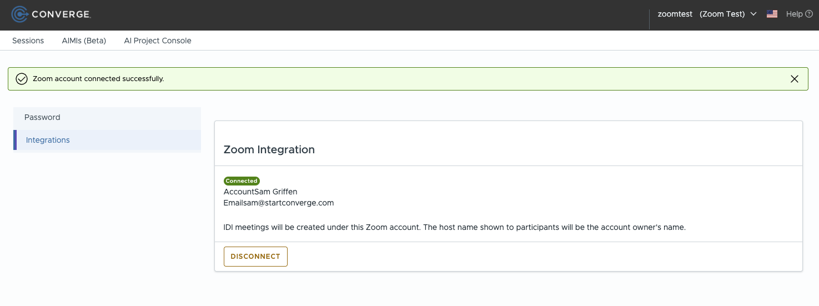This screenshot has height=306, width=819.
Task: Open the zoomtest account menu
Action: (675, 14)
